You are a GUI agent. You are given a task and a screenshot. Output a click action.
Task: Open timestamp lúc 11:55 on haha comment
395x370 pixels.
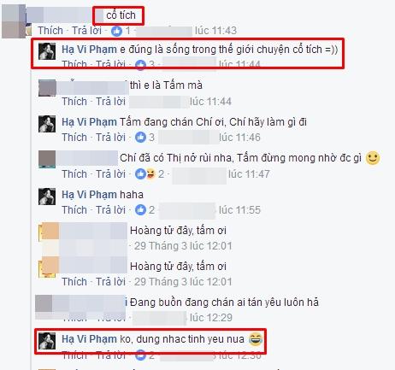pos(239,210)
